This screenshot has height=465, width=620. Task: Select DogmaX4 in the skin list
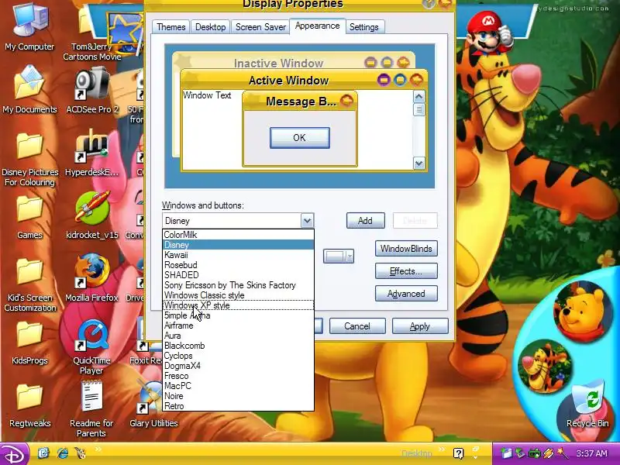click(x=238, y=366)
